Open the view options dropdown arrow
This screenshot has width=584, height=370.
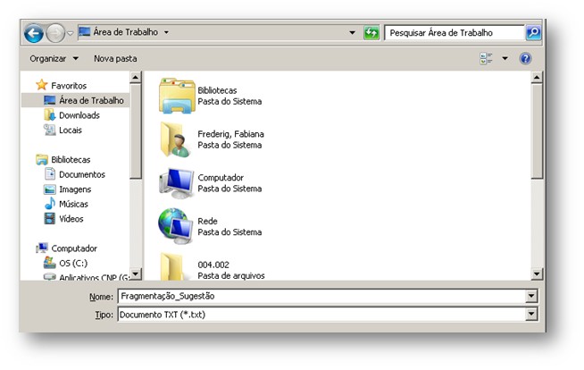tap(505, 58)
